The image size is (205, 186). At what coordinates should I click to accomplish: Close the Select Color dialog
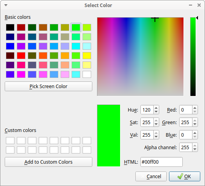[199, 5]
